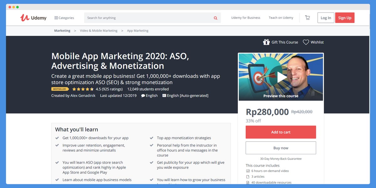The height and width of the screenshot is (188, 376).
Task: Open Udemy for Business link
Action: pyautogui.click(x=246, y=18)
